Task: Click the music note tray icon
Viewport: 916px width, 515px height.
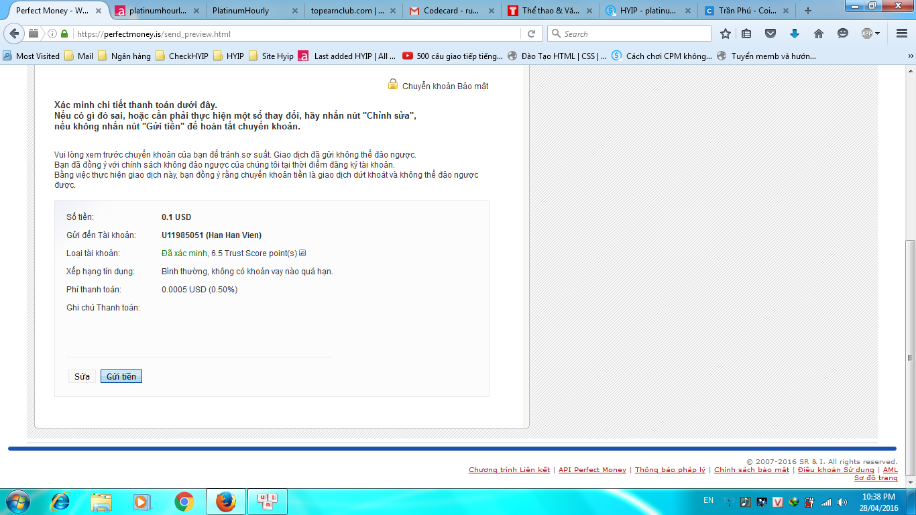Action: coord(746,502)
